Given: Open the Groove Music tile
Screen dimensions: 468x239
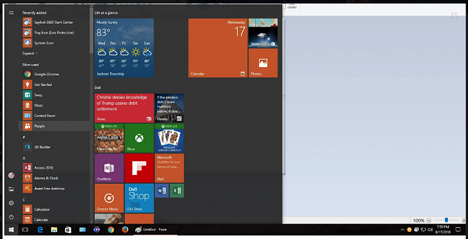Looking at the screenshot, I should click(x=109, y=198).
